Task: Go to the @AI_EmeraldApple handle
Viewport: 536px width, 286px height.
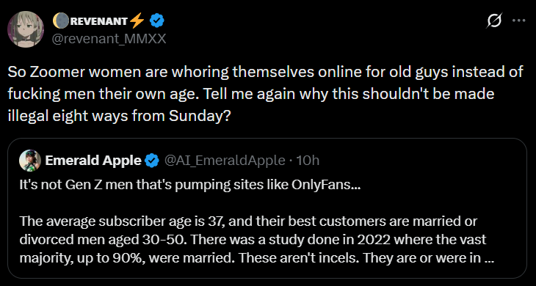Action: pos(225,161)
